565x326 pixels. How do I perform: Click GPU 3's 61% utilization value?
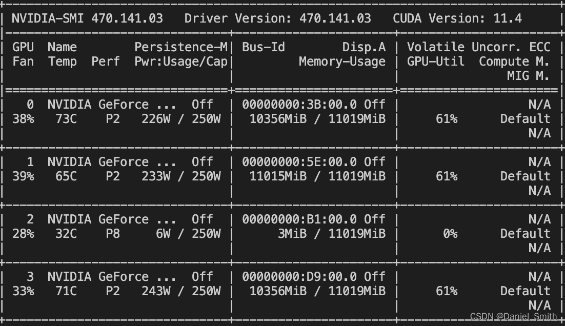click(447, 292)
